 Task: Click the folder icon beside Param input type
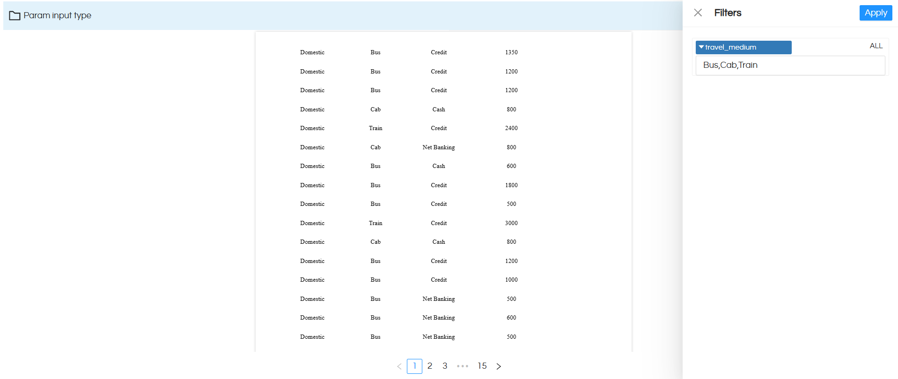15,15
